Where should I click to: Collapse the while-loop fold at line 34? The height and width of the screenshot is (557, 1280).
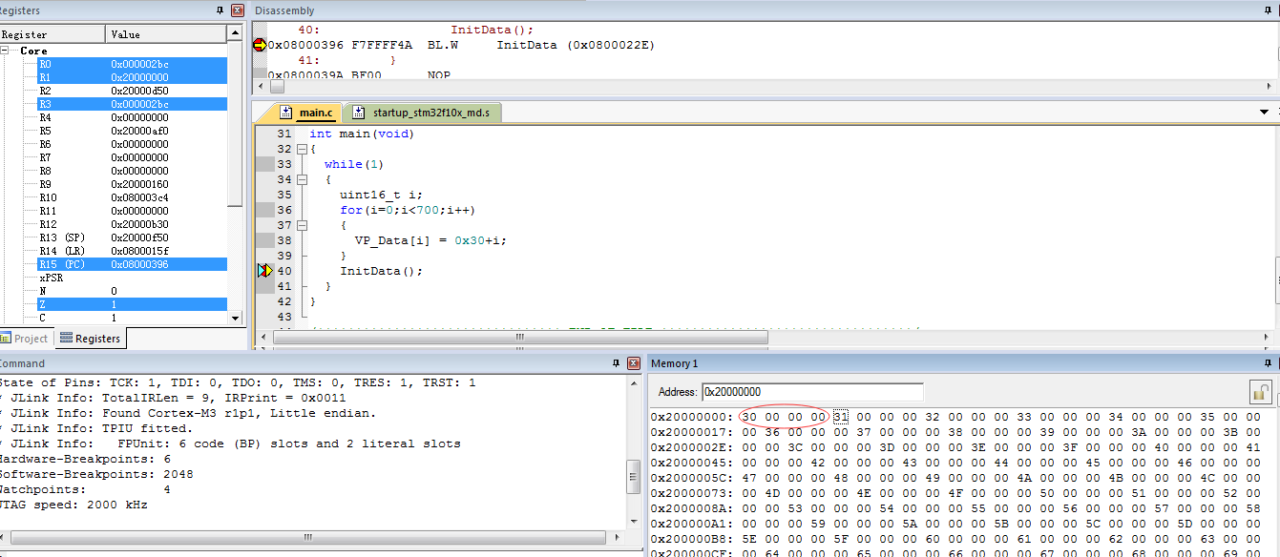click(x=302, y=179)
